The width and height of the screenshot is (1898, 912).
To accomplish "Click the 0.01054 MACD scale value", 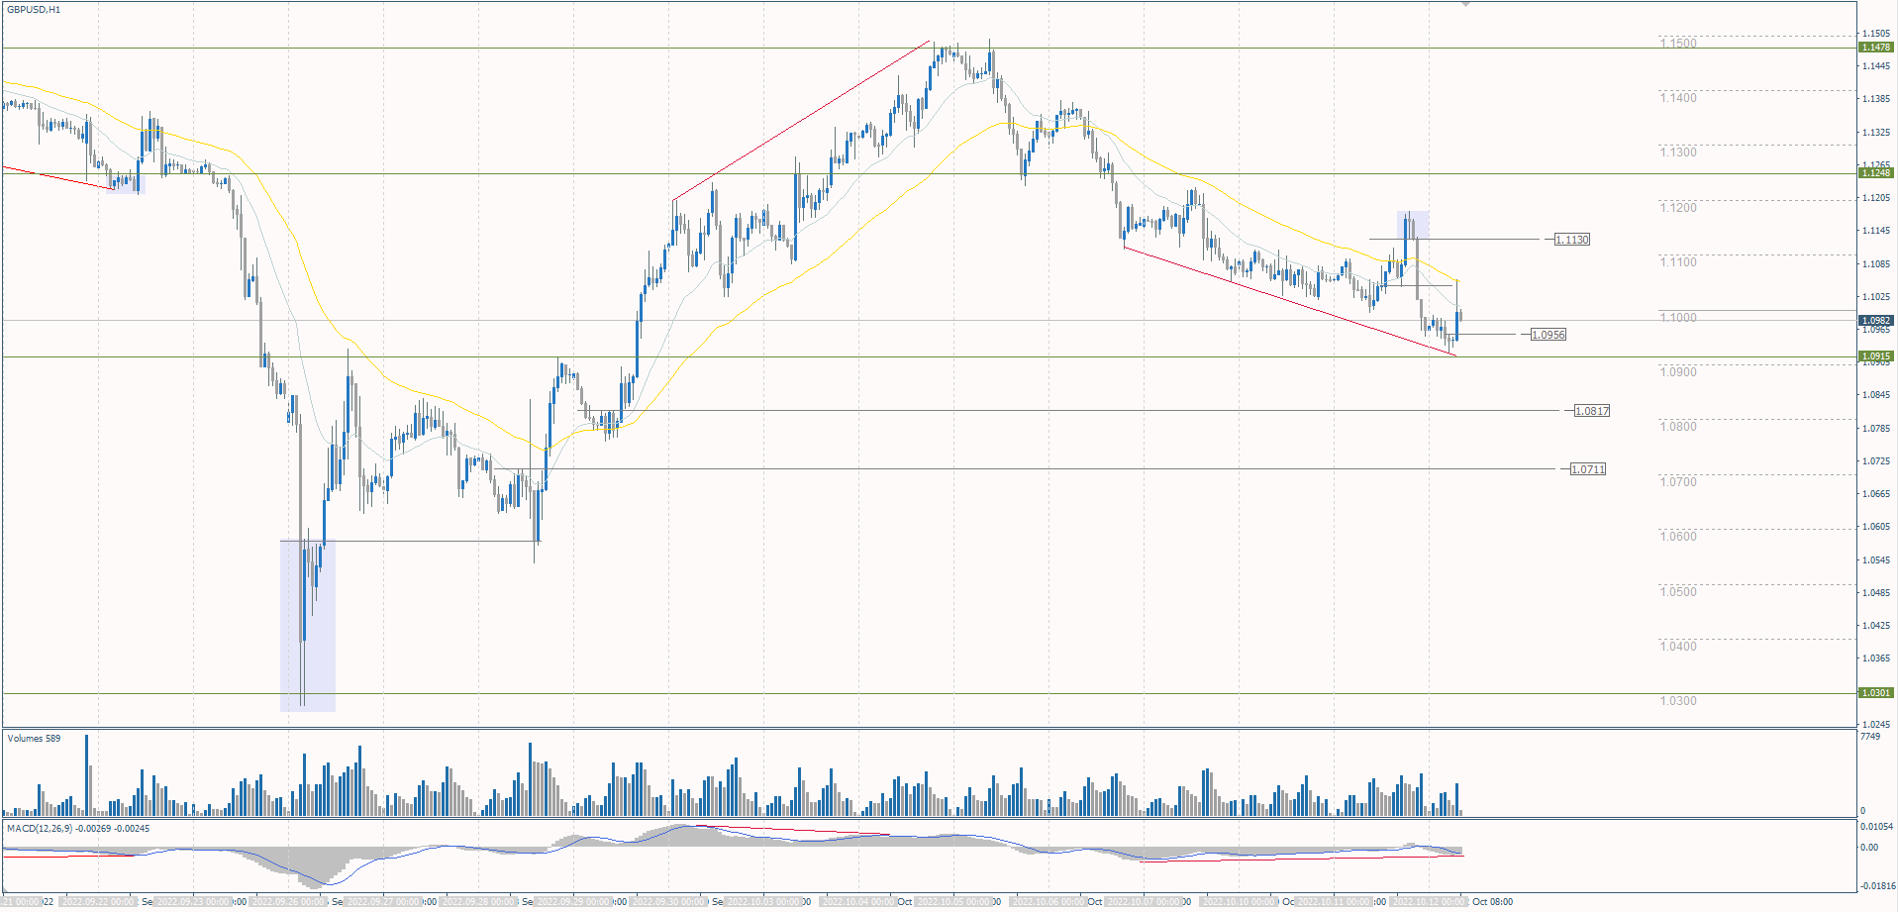I will [1876, 827].
